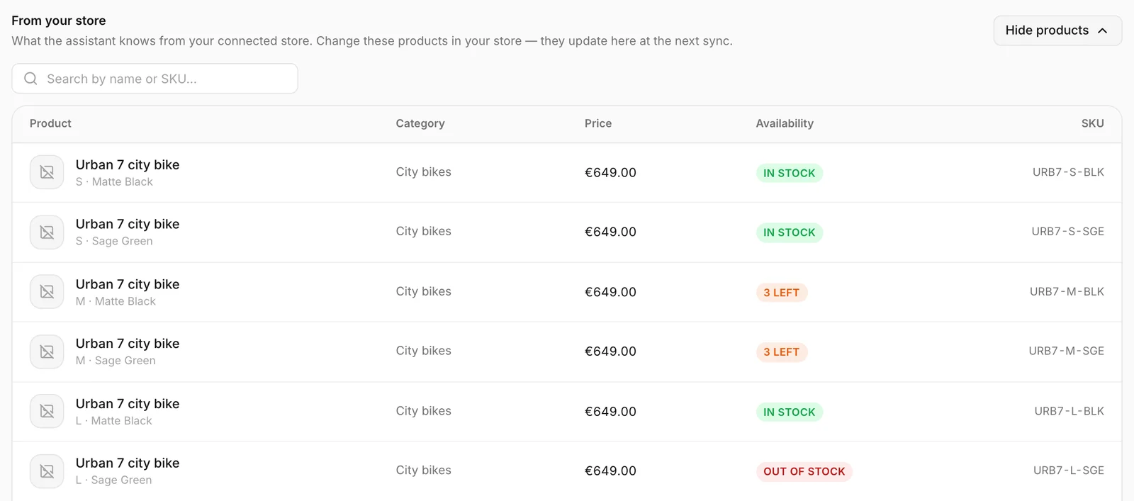Collapse the list with Hide products button
Screen dimensions: 1134x501
coord(1057,30)
